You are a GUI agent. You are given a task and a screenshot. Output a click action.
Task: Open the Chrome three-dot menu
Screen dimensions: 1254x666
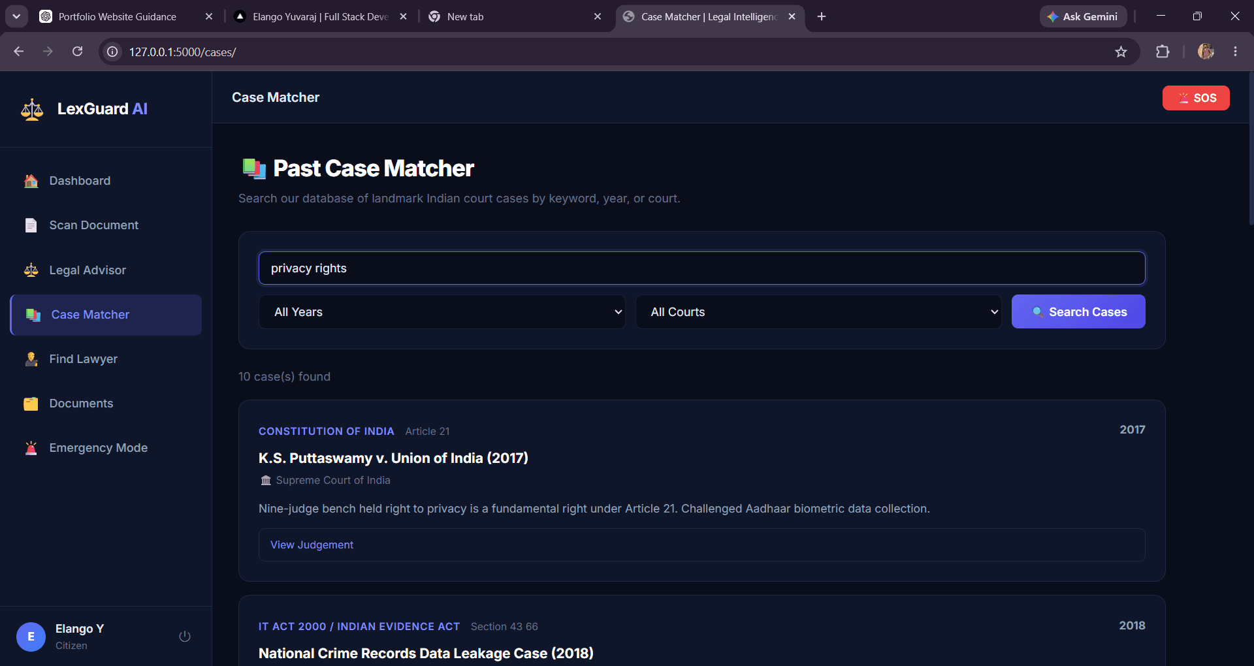coord(1235,52)
